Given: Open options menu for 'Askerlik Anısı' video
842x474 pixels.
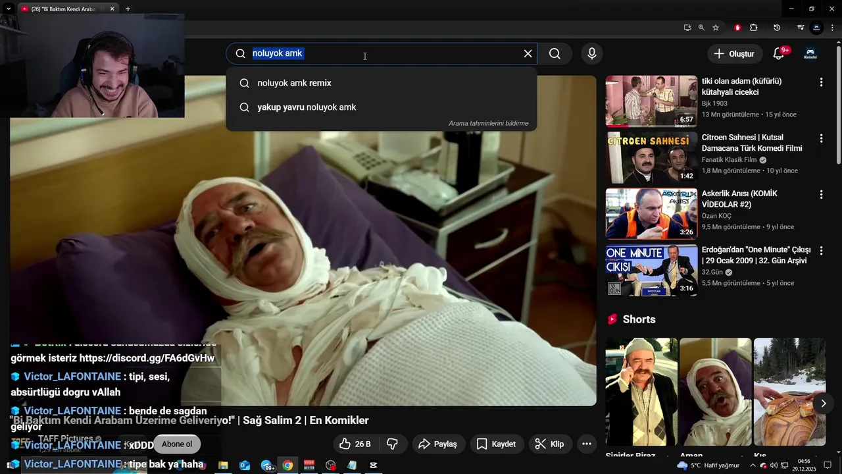Looking at the screenshot, I should [821, 195].
